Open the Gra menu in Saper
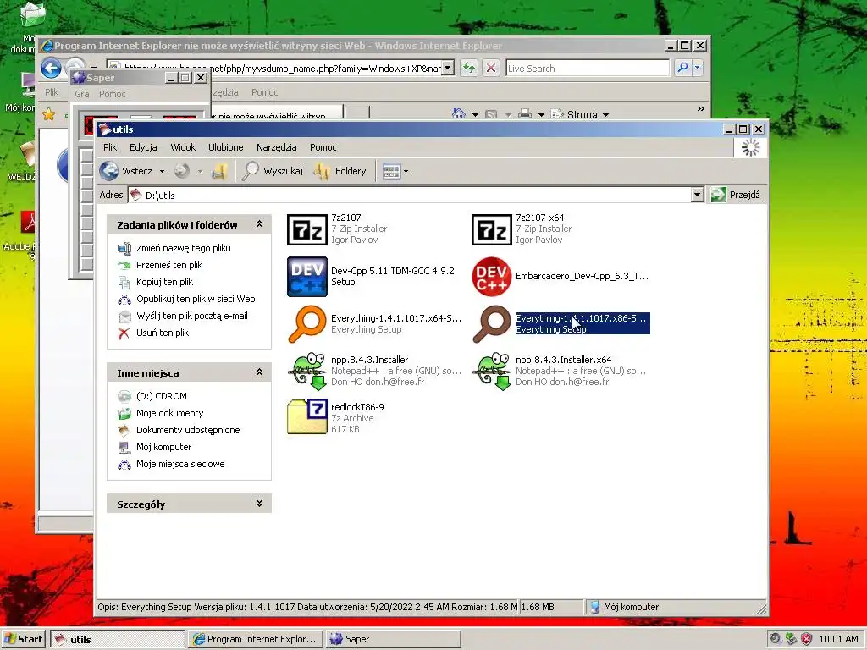The width and height of the screenshot is (867, 650). coord(82,94)
